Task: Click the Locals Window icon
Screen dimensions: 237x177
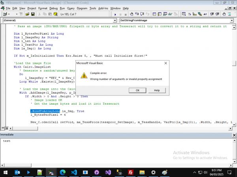Action: click(154, 14)
